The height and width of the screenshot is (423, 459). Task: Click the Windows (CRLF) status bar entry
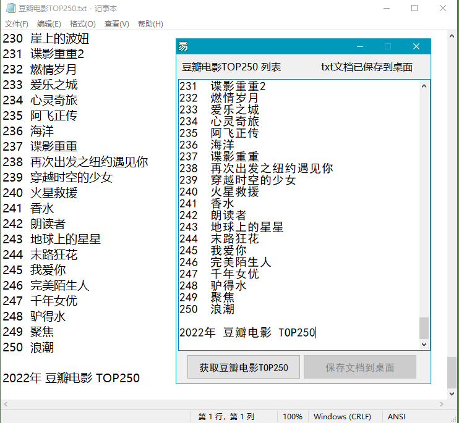(x=342, y=417)
